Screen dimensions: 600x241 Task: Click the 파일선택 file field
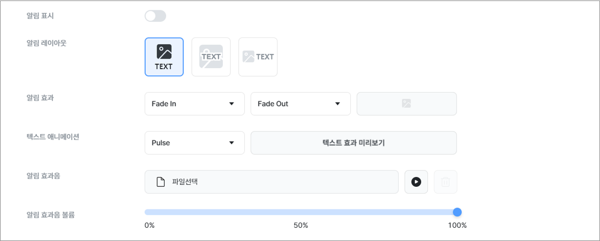271,182
